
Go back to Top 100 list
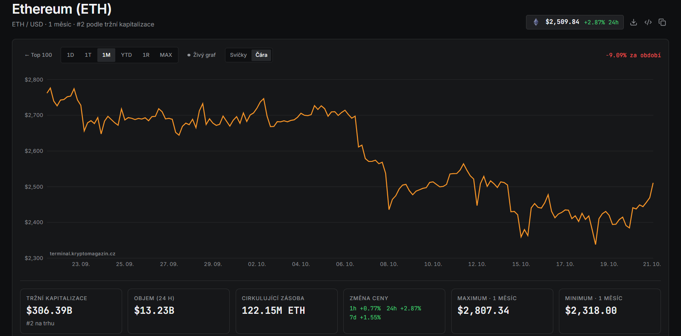coord(38,55)
